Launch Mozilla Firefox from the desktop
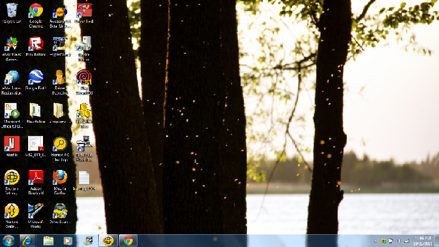This screenshot has height=247, width=439. pyautogui.click(x=59, y=177)
